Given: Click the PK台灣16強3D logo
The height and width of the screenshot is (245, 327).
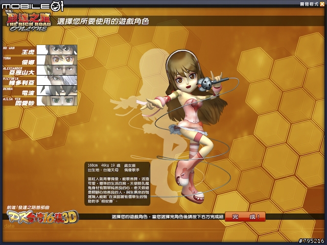Looking at the screenshot, I should [42, 217].
